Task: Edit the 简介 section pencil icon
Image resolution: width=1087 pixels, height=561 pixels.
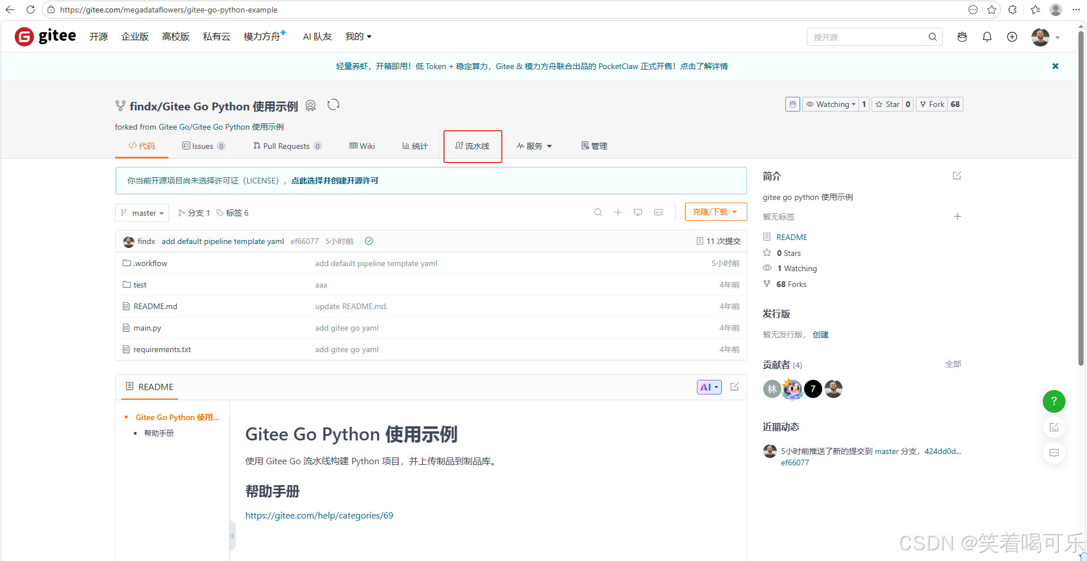Action: (957, 175)
